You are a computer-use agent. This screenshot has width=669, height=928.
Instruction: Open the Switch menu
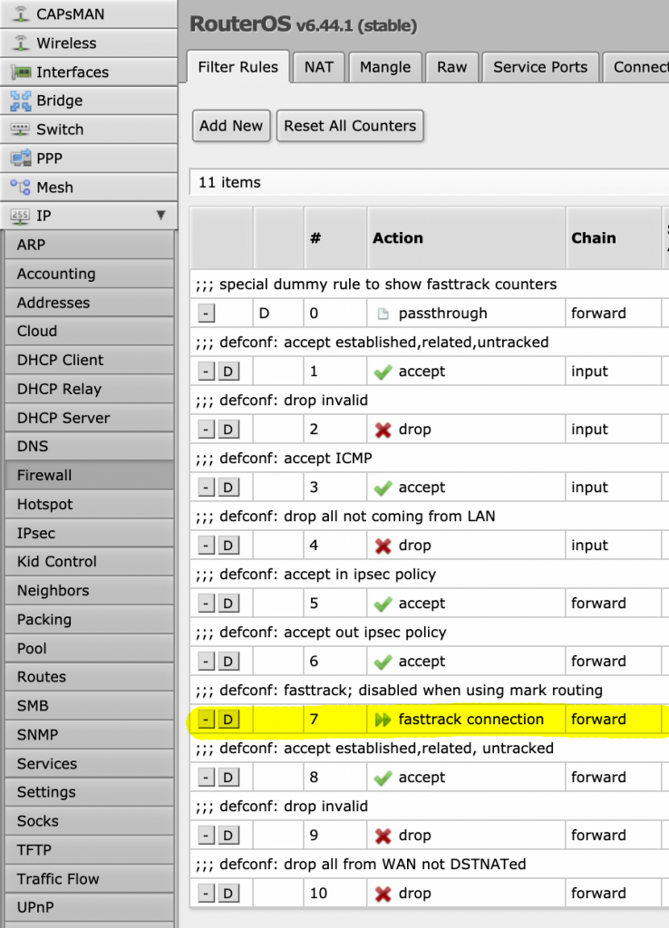tap(89, 130)
